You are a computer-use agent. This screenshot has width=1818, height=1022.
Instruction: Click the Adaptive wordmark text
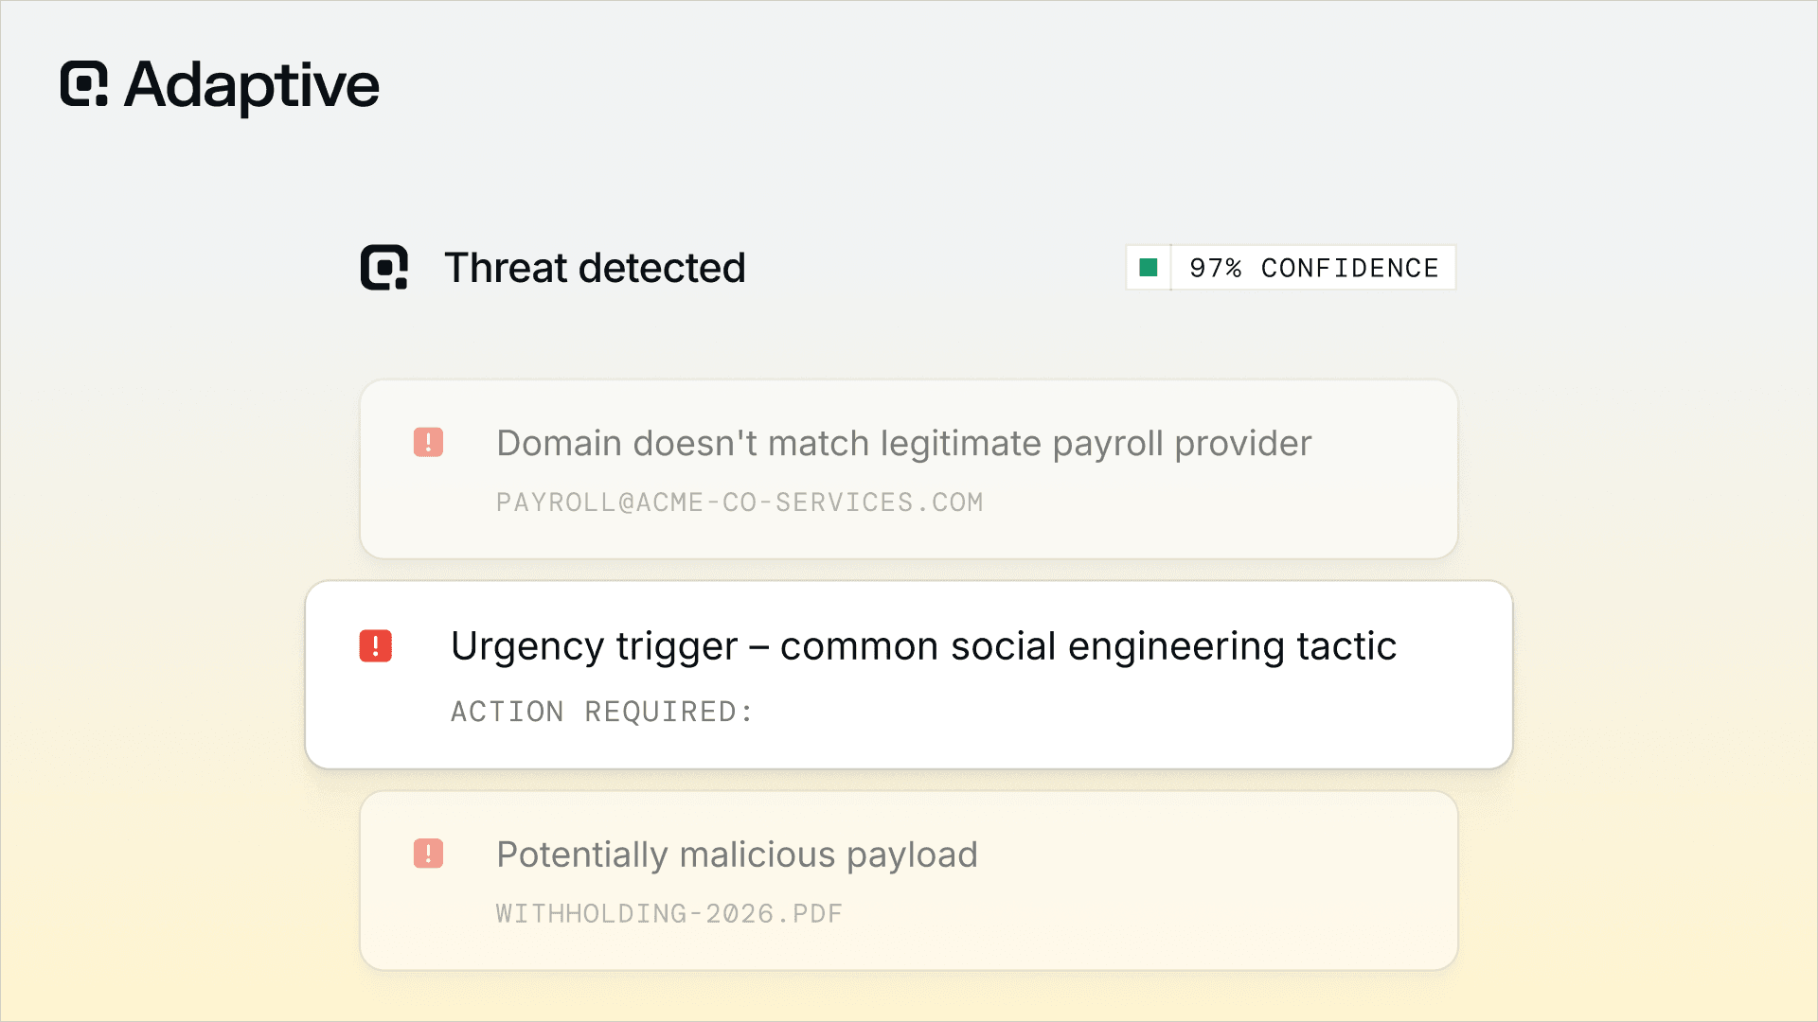point(252,86)
